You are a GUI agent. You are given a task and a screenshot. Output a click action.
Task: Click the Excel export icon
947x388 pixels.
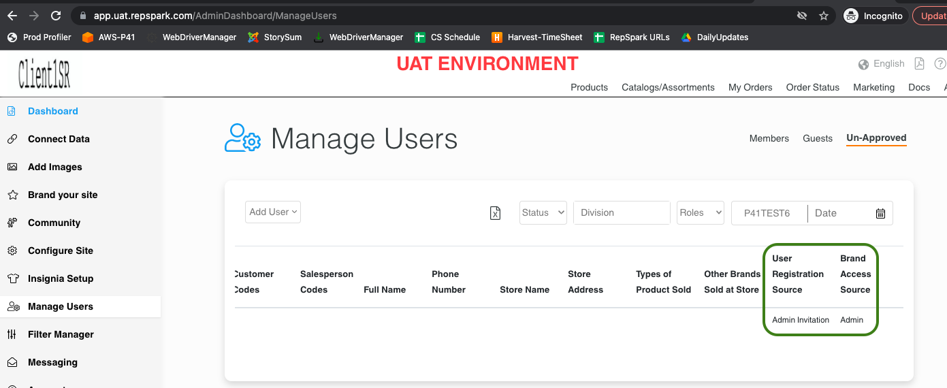pyautogui.click(x=496, y=213)
